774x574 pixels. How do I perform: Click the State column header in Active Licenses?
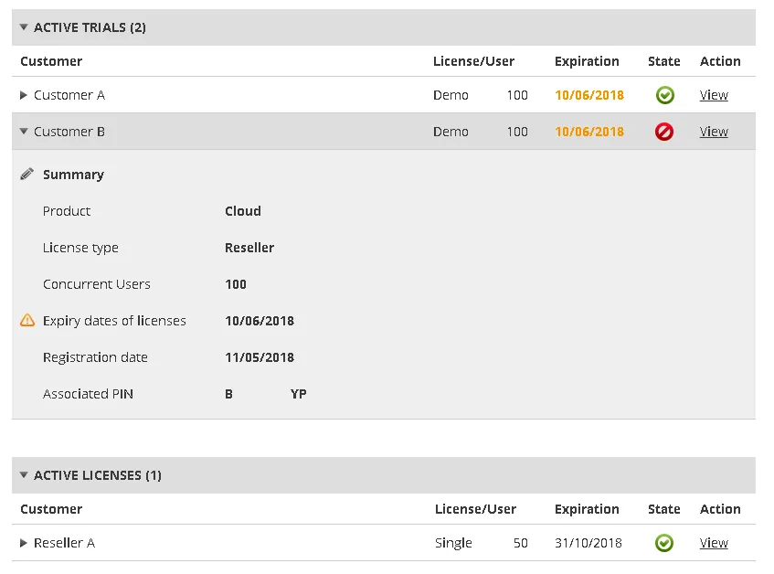[x=664, y=509]
